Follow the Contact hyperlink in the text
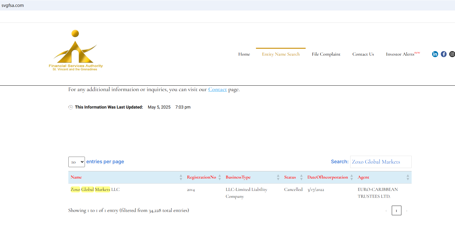 click(x=217, y=90)
